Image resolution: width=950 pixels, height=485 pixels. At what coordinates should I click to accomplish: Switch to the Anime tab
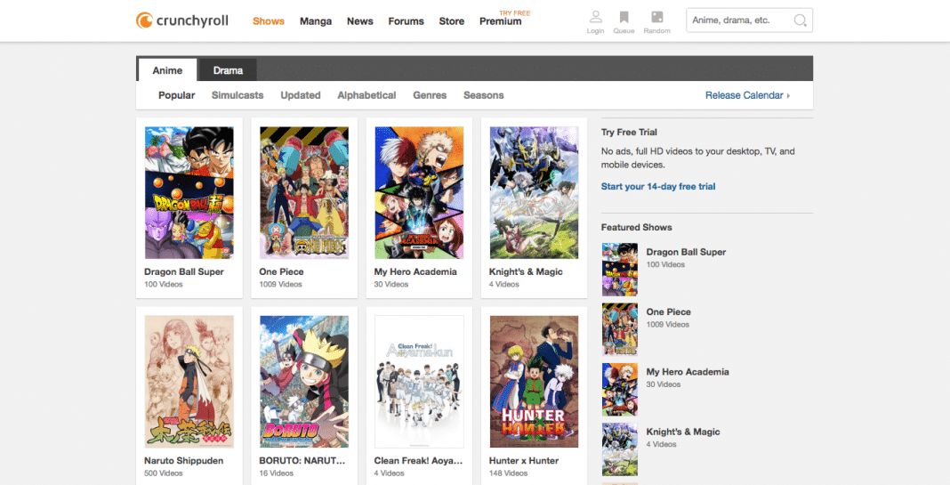click(167, 70)
